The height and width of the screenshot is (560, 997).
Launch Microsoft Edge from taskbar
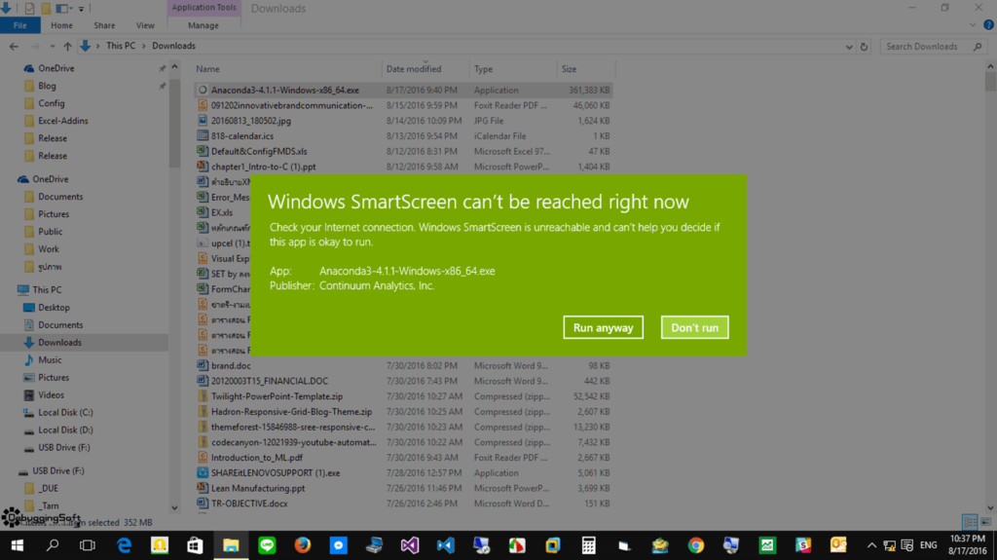pos(124,545)
